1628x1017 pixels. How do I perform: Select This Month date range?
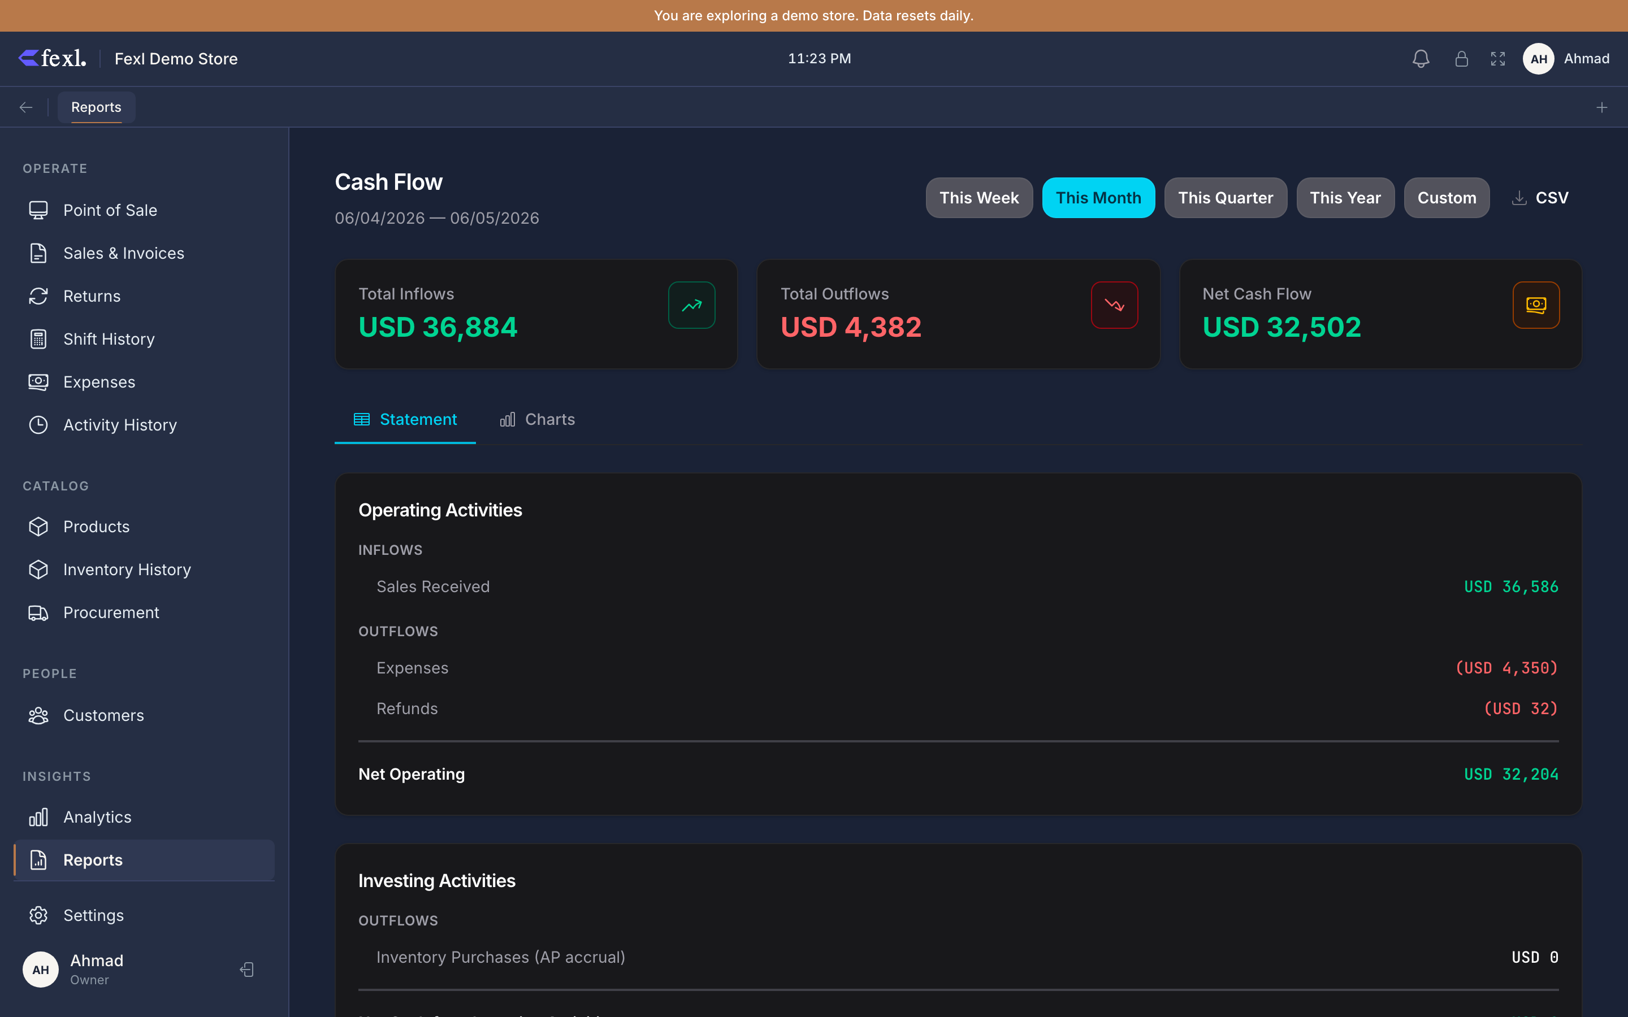(1098, 198)
